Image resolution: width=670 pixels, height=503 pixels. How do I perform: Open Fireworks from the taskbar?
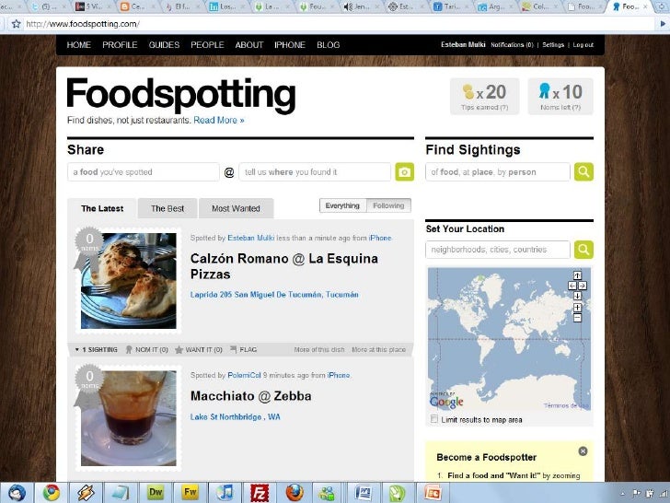(190, 493)
